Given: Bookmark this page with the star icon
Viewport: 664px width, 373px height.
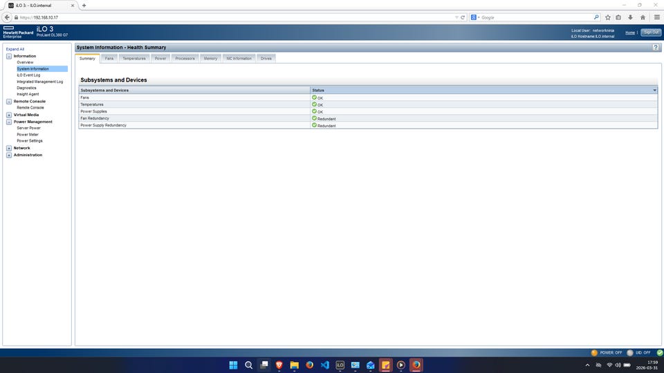Looking at the screenshot, I should click(608, 17).
